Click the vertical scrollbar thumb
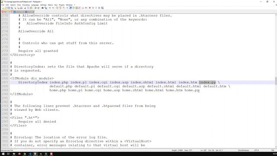This screenshot has height=156, width=277. click(x=276, y=81)
